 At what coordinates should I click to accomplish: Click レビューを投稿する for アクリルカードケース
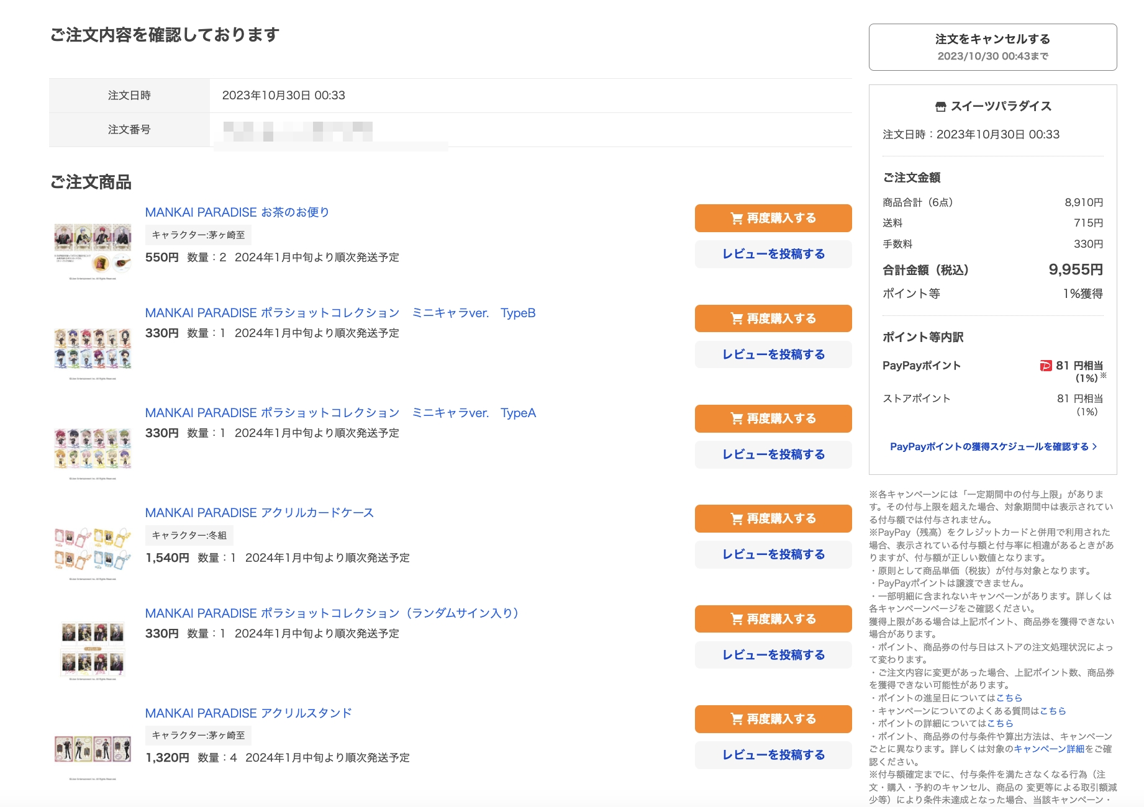tap(773, 554)
